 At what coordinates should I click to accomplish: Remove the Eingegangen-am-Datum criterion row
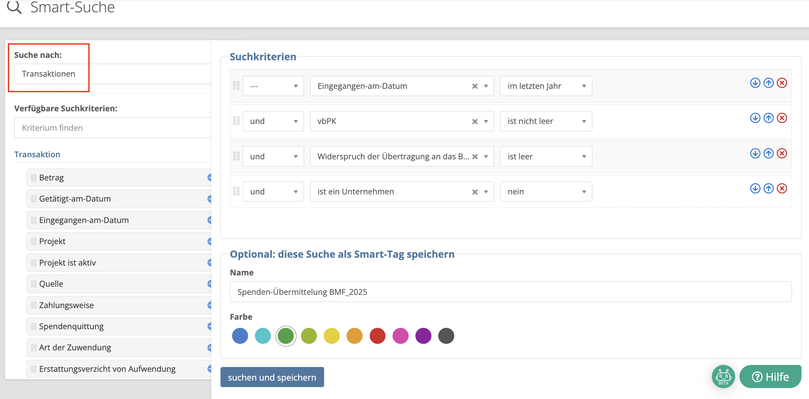(x=782, y=83)
